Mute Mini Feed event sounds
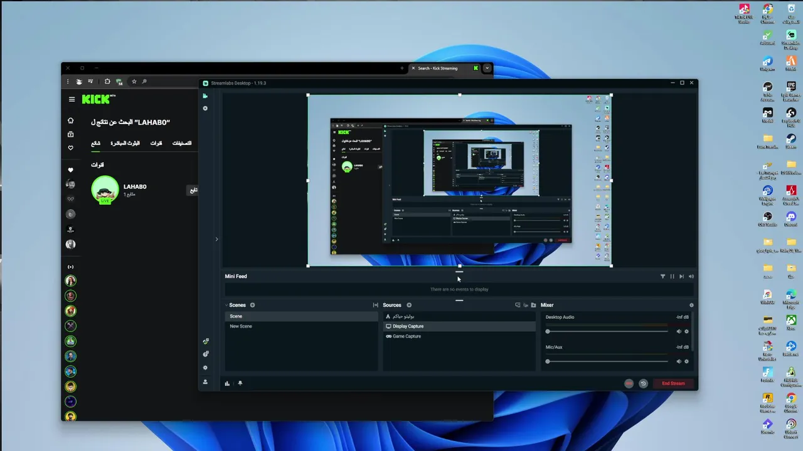This screenshot has height=451, width=803. 691,276
